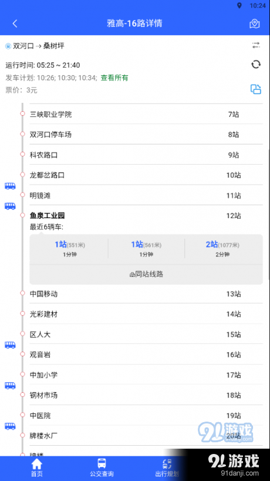
Task: Expand the 三峡职业学院 stop
Action: pos(146,115)
